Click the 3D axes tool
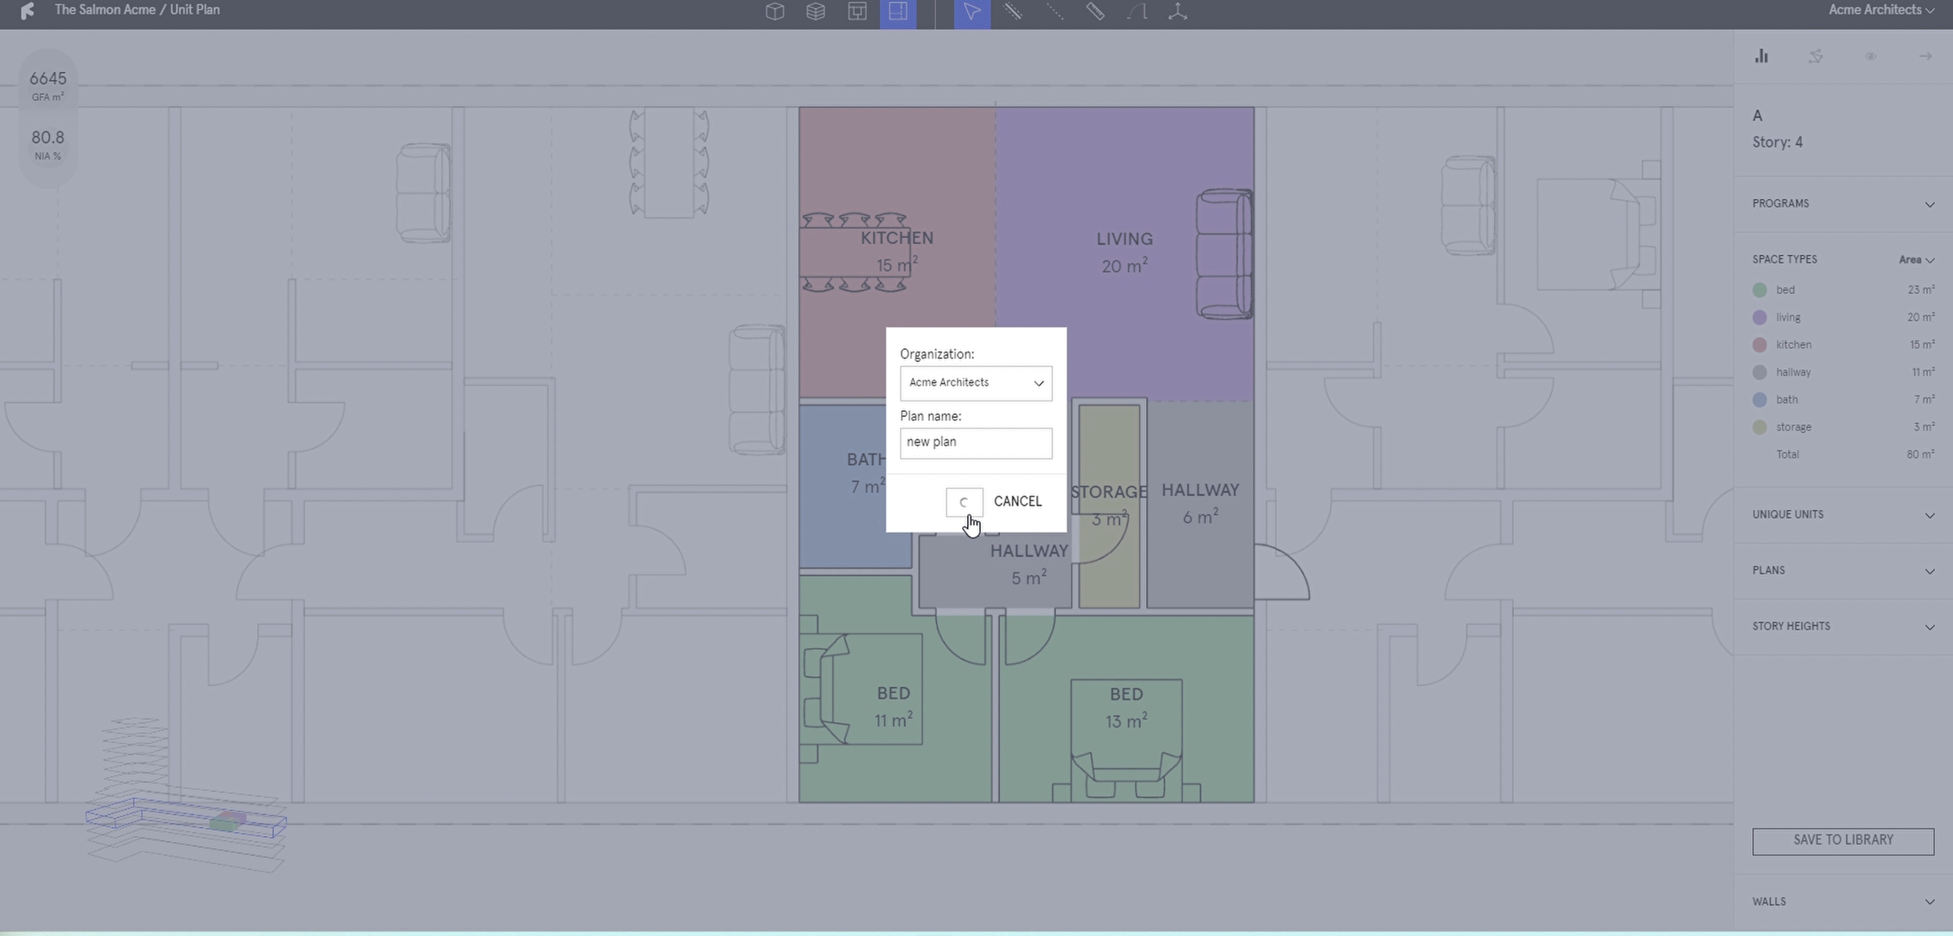The width and height of the screenshot is (1953, 936). pos(1177,12)
